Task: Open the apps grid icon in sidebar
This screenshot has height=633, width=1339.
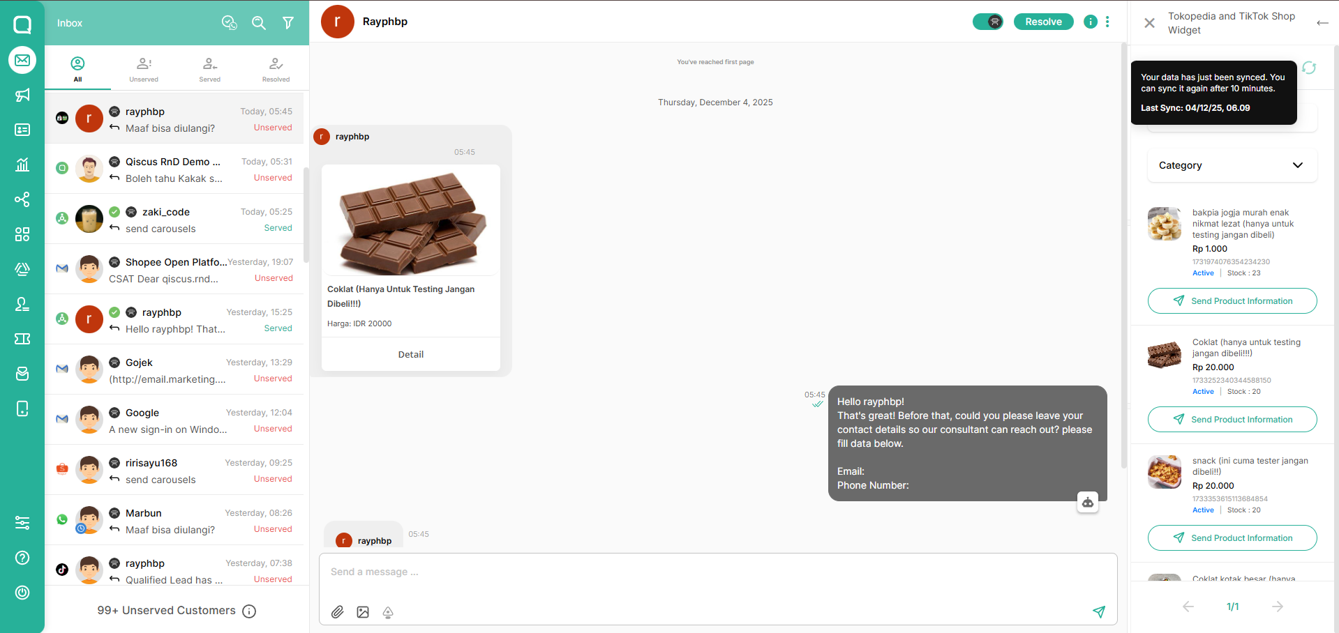Action: 22,234
